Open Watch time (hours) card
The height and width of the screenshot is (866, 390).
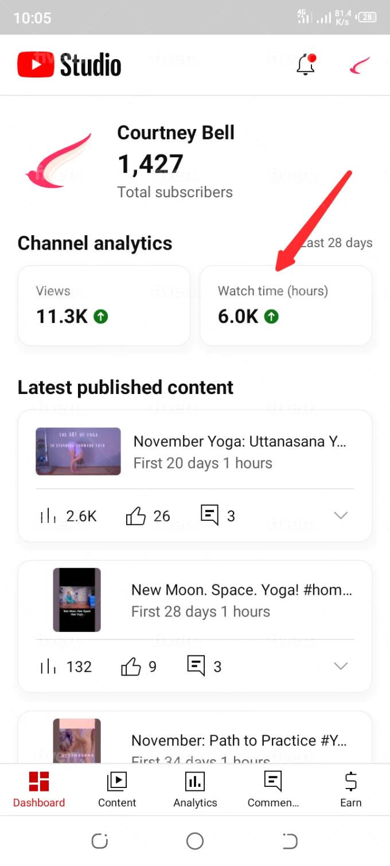tap(286, 305)
